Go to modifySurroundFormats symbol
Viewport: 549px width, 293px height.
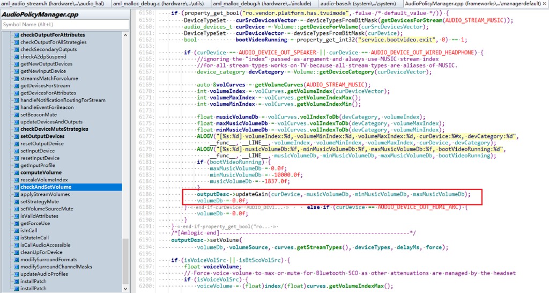click(49, 259)
